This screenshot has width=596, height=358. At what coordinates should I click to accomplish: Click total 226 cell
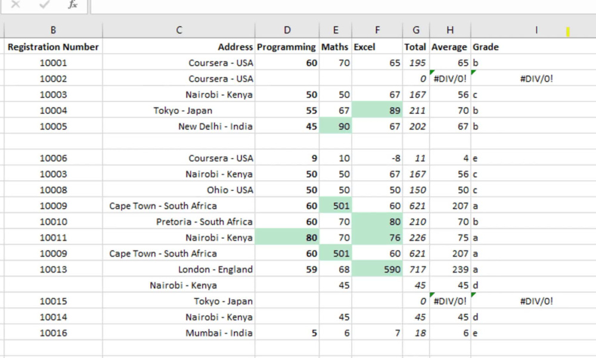[x=416, y=238]
